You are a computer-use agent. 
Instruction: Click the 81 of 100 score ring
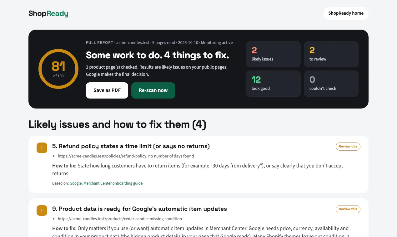point(58,69)
